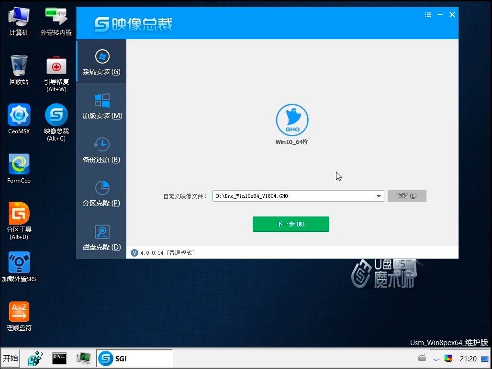The width and height of the screenshot is (492, 369).
Task: Launch 引导修复 (Alt+W) desktop tool
Action: click(x=56, y=74)
